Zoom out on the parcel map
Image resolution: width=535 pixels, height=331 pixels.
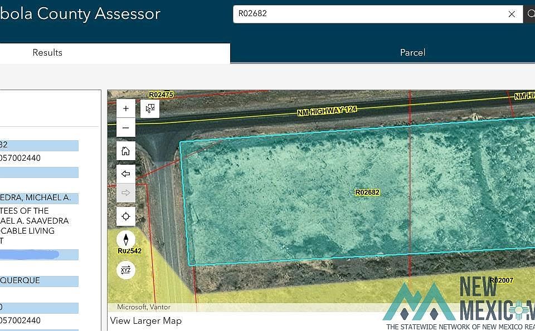[x=126, y=128]
